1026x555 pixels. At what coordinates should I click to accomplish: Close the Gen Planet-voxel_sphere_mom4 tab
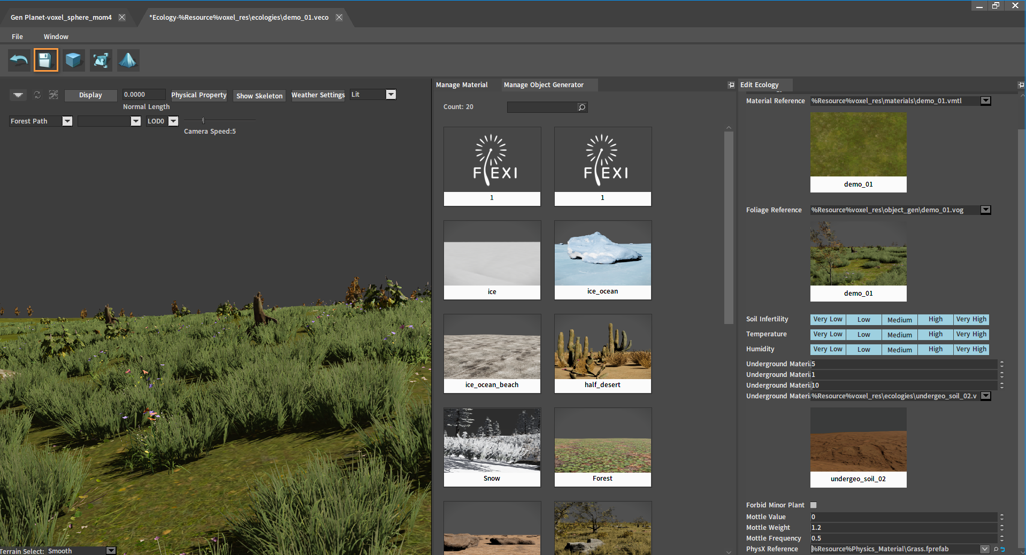[122, 17]
